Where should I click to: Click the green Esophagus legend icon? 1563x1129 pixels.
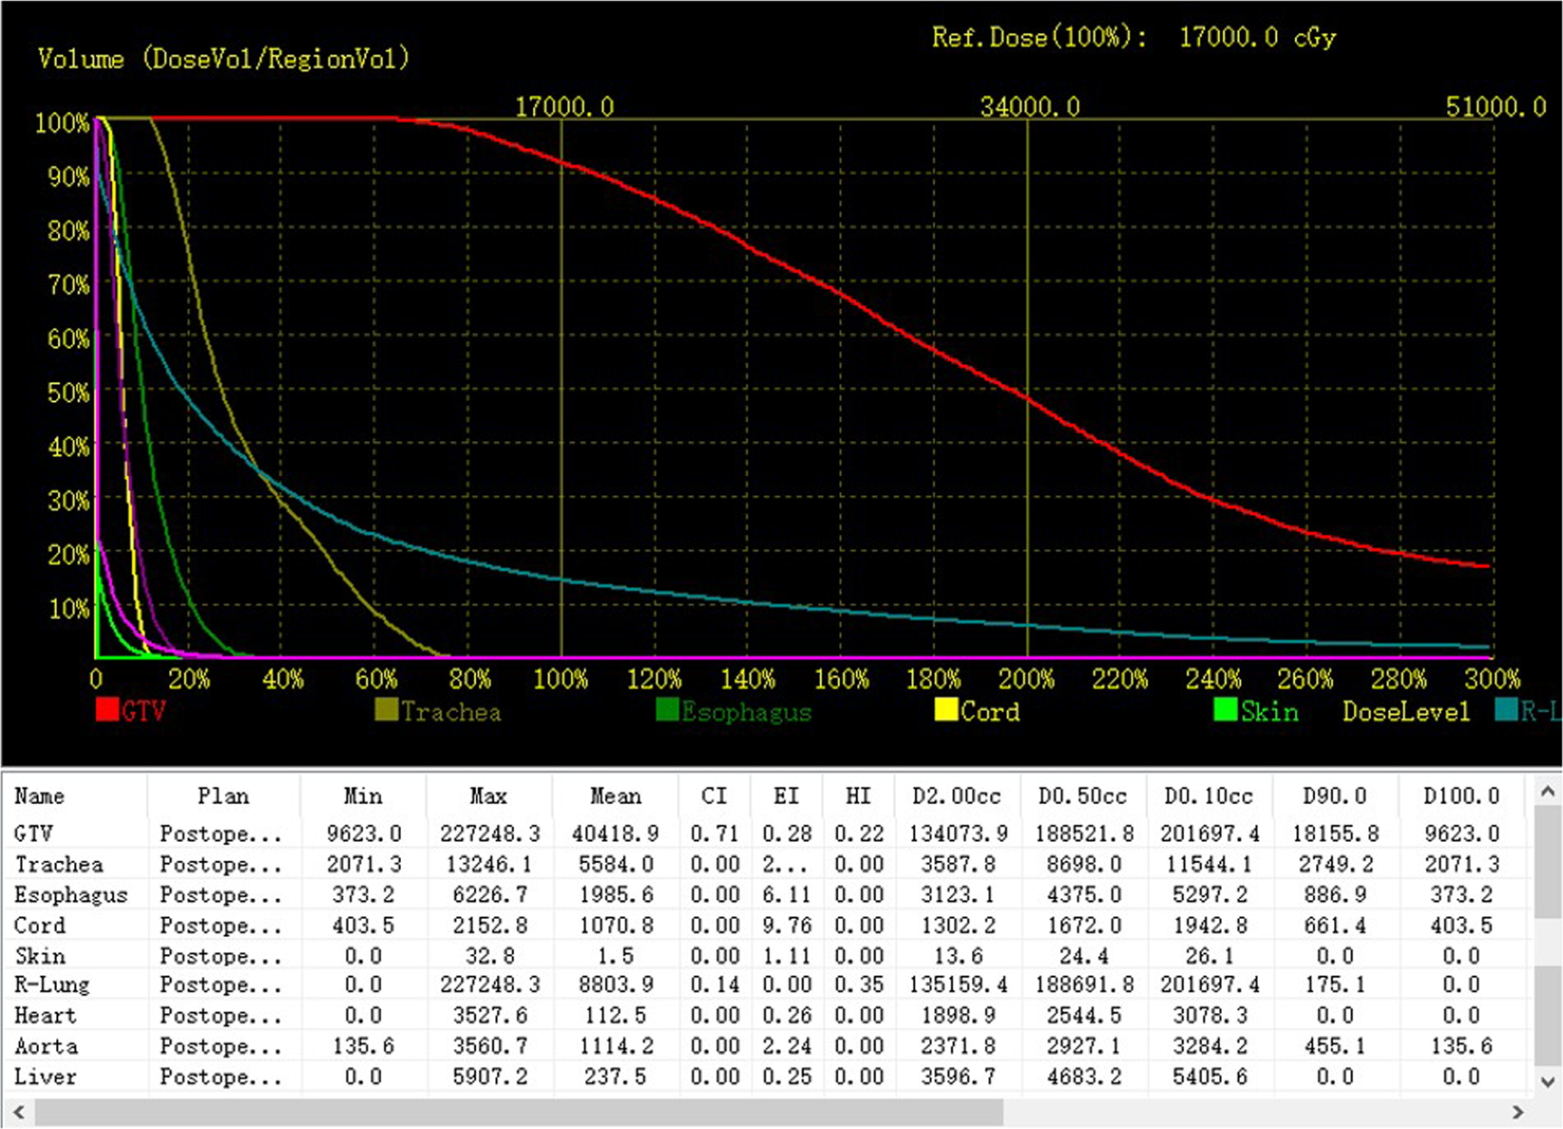click(666, 711)
